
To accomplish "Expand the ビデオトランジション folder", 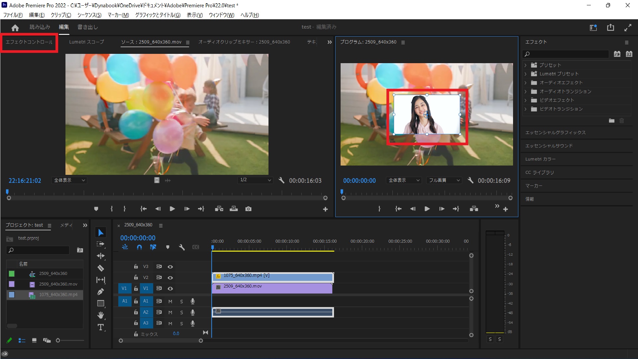I will [526, 109].
